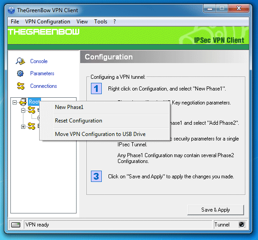Viewport: 258px width, 240px height.
Task: Click the Save & Apply button
Action: pyautogui.click(x=216, y=210)
